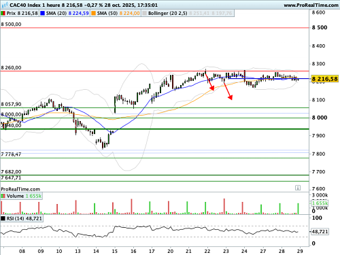Click the Volume legend color swatch
This screenshot has height=255, width=340.
coord(3,196)
